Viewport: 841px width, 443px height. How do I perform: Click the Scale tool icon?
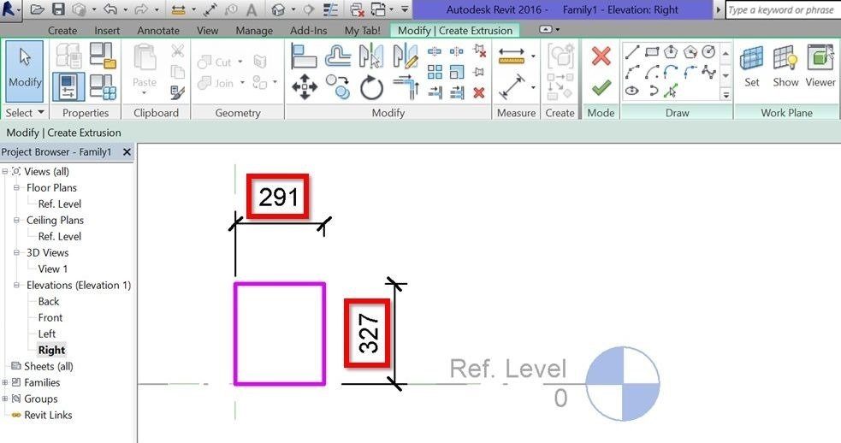point(457,72)
